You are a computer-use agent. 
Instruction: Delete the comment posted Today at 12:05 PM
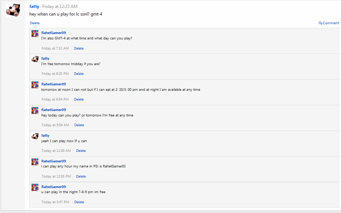(81, 176)
